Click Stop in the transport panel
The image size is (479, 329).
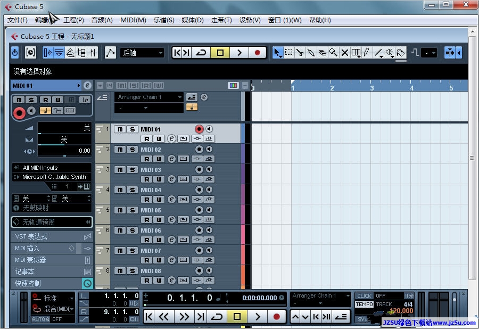[237, 317]
